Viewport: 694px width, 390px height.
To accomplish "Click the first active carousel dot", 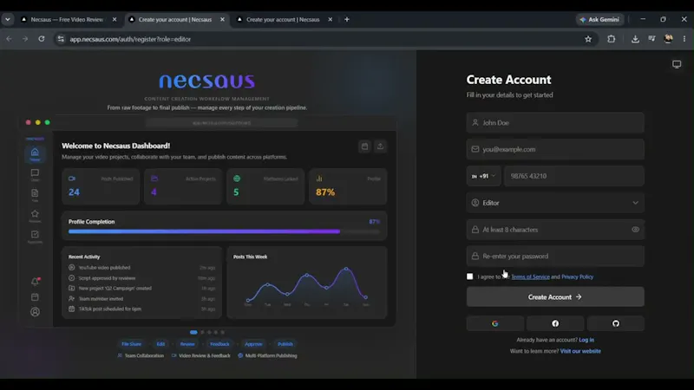I will pos(193,332).
